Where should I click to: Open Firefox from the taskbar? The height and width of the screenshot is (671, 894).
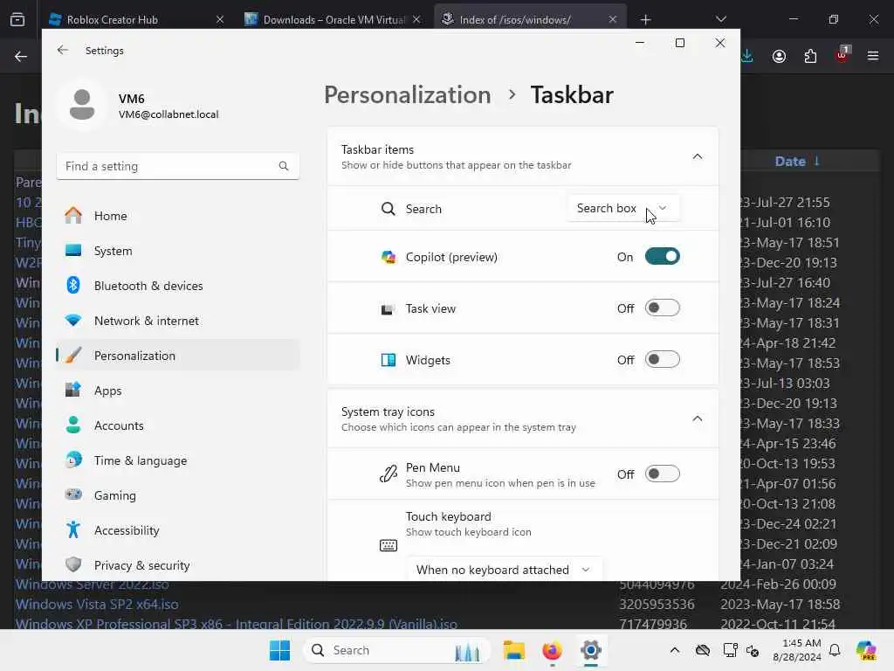coord(552,650)
